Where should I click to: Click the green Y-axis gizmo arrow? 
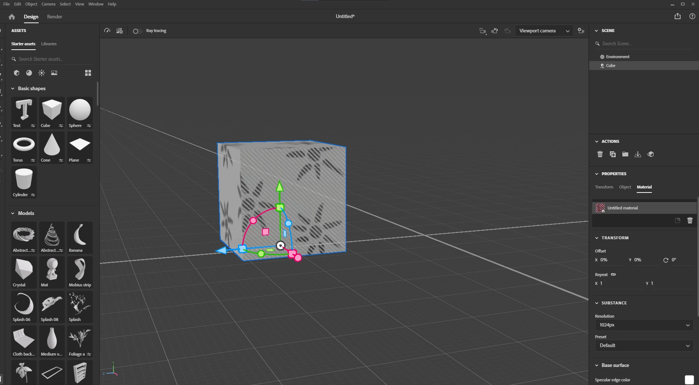tap(280, 186)
